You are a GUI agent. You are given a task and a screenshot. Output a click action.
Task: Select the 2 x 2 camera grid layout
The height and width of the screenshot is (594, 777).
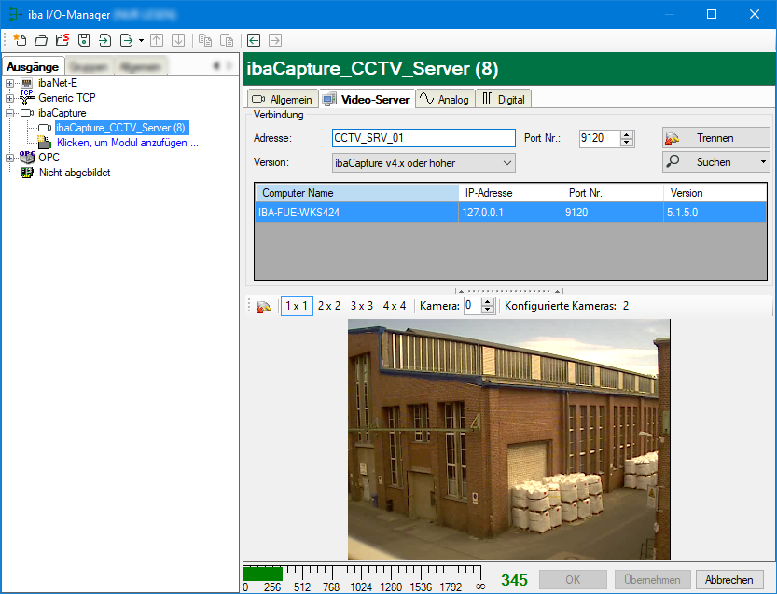(329, 306)
